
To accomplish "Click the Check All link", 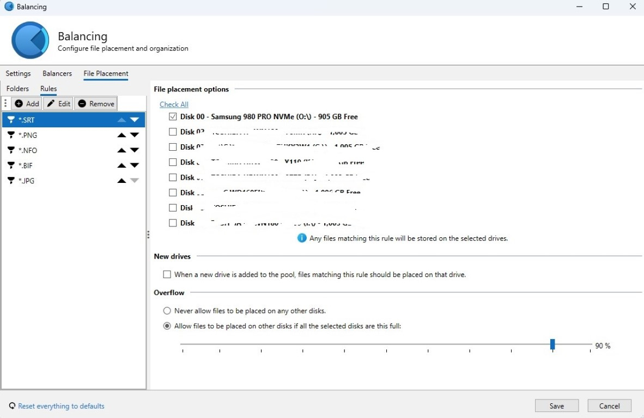I will 174,104.
